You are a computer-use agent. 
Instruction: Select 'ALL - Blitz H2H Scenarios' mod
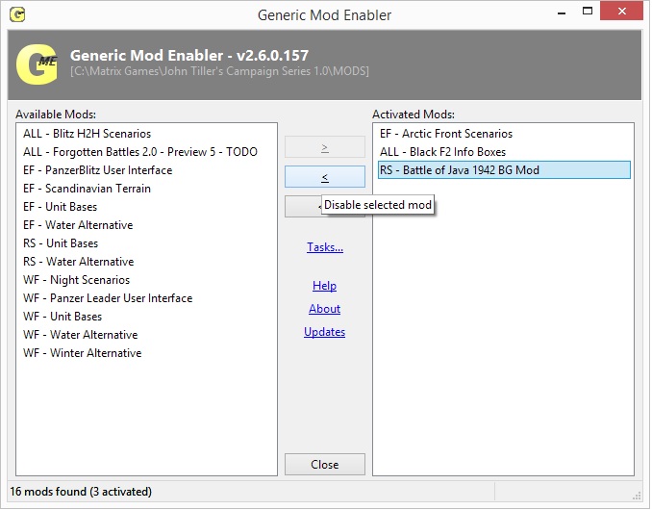(87, 134)
